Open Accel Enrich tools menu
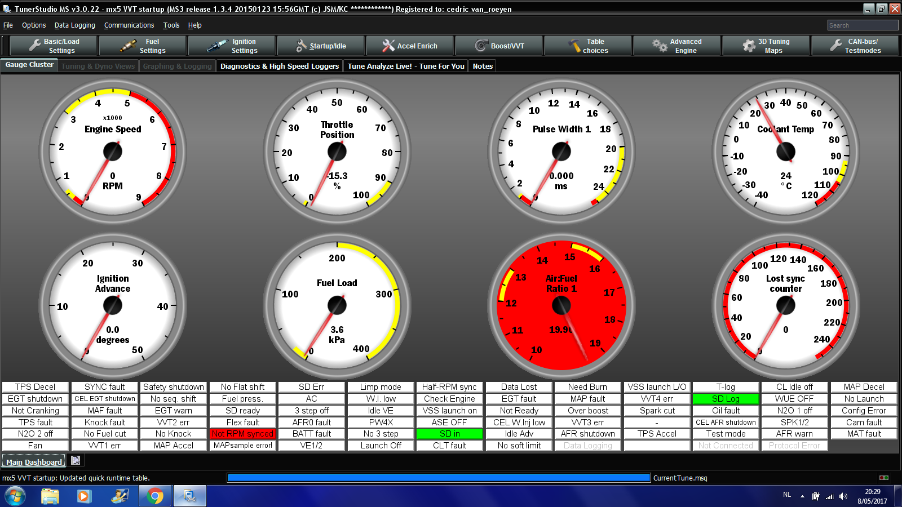 (x=410, y=46)
